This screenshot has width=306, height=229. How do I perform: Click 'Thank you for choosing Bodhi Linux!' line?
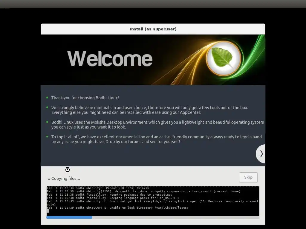tap(85, 98)
